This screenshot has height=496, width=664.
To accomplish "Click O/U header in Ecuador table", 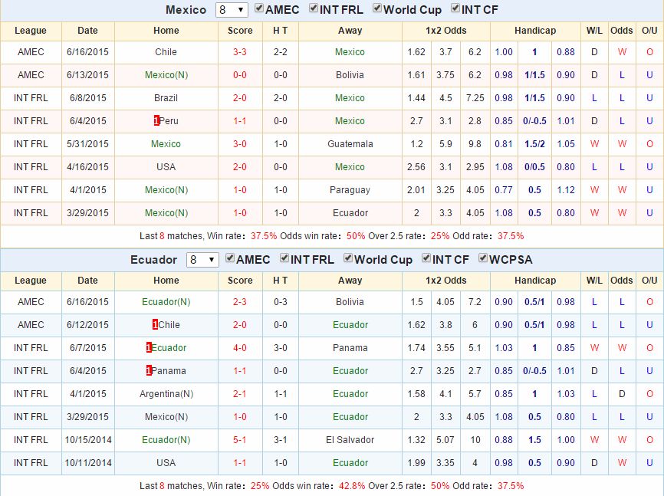I will (649, 281).
